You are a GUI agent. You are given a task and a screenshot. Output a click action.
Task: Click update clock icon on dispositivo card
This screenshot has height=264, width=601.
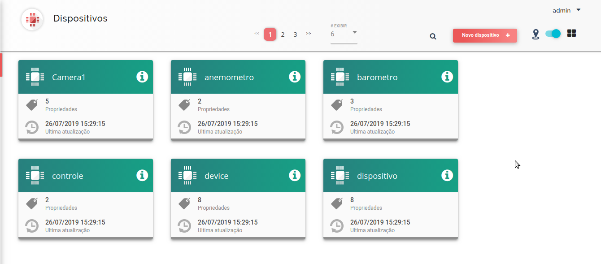coord(337,226)
